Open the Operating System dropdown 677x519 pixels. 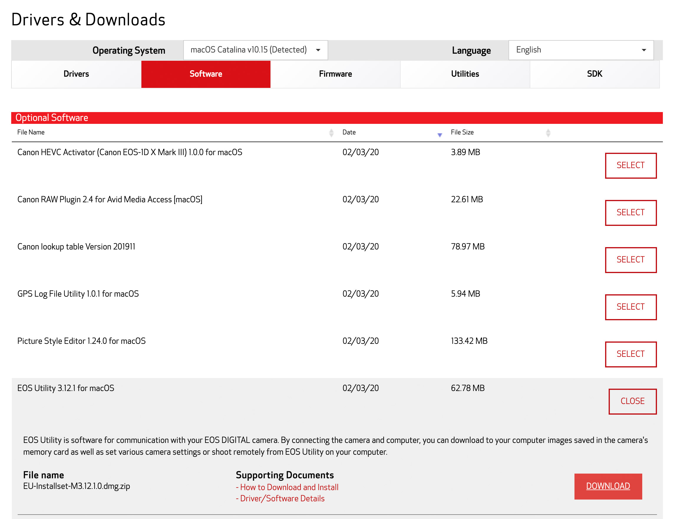pyautogui.click(x=255, y=50)
